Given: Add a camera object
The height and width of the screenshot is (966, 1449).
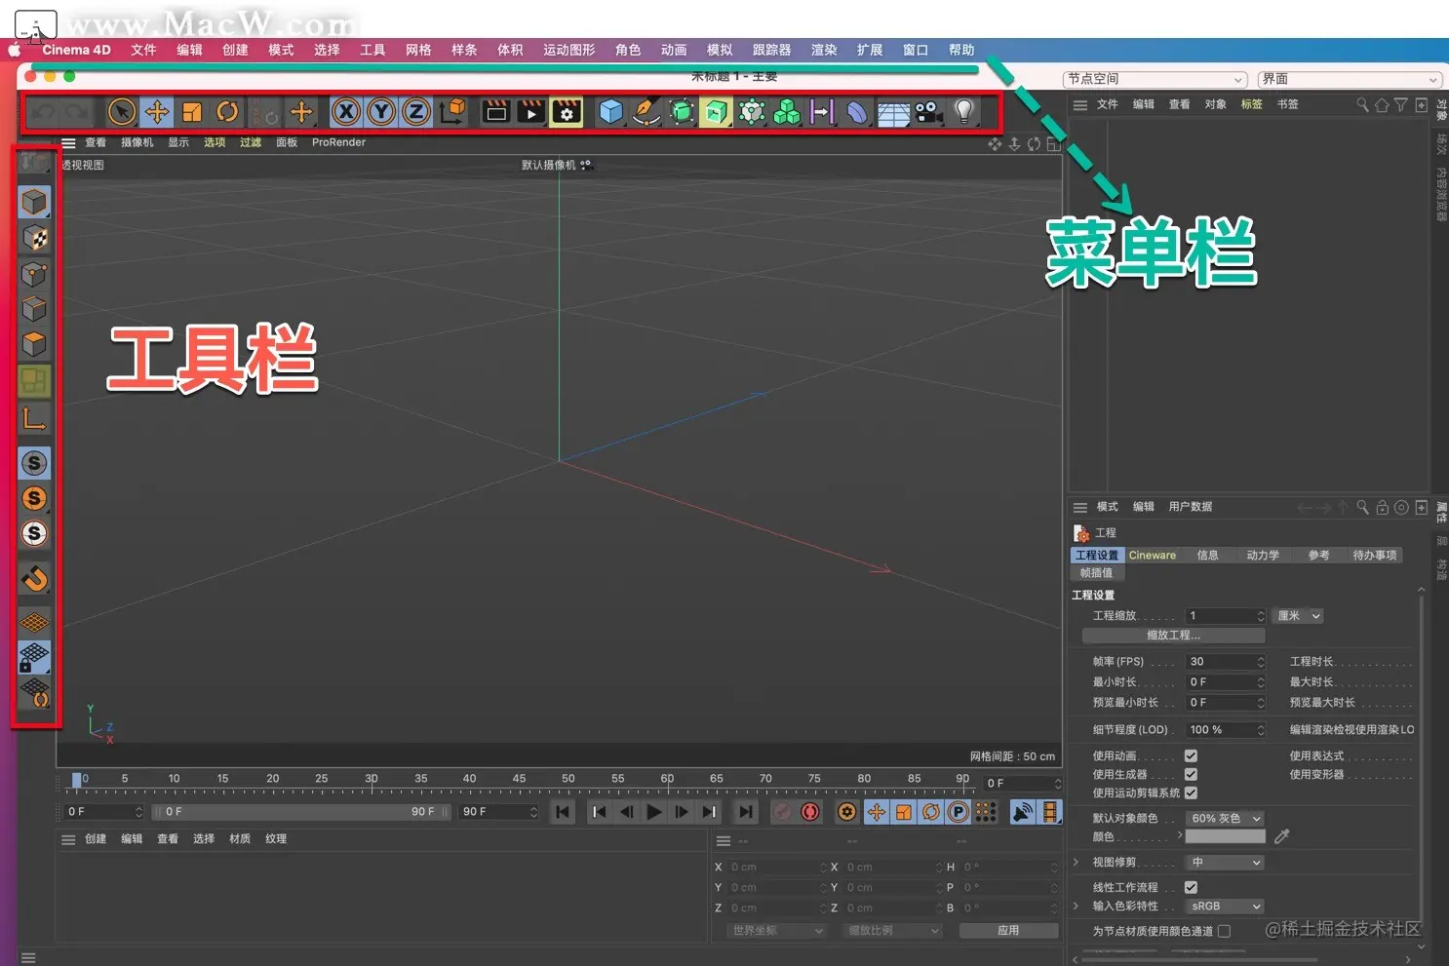Looking at the screenshot, I should click(929, 112).
